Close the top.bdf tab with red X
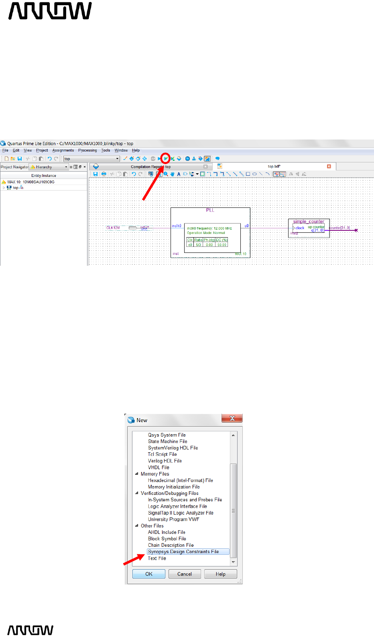The image size is (374, 636). click(x=329, y=166)
